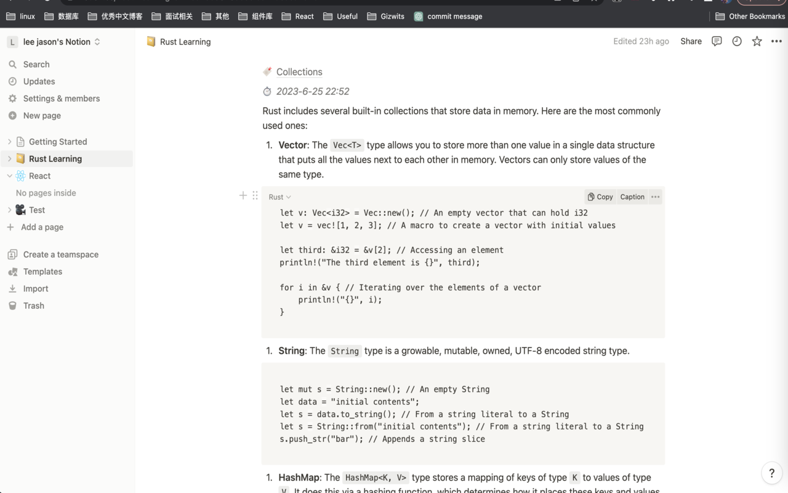The image size is (788, 493).
Task: Open page comments via the speech bubble icon
Action: pos(716,41)
